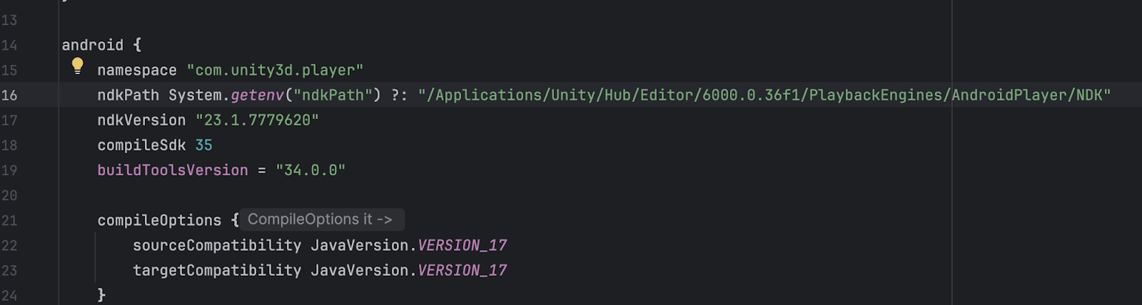1142x305 pixels.
Task: Click the long NDK path string
Action: coord(764,95)
